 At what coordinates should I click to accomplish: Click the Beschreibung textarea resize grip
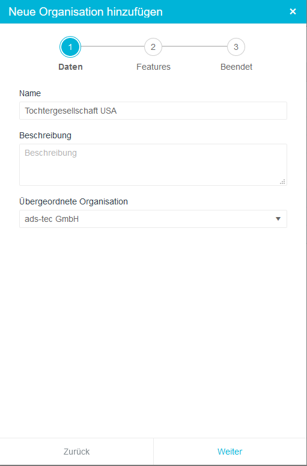point(282,182)
